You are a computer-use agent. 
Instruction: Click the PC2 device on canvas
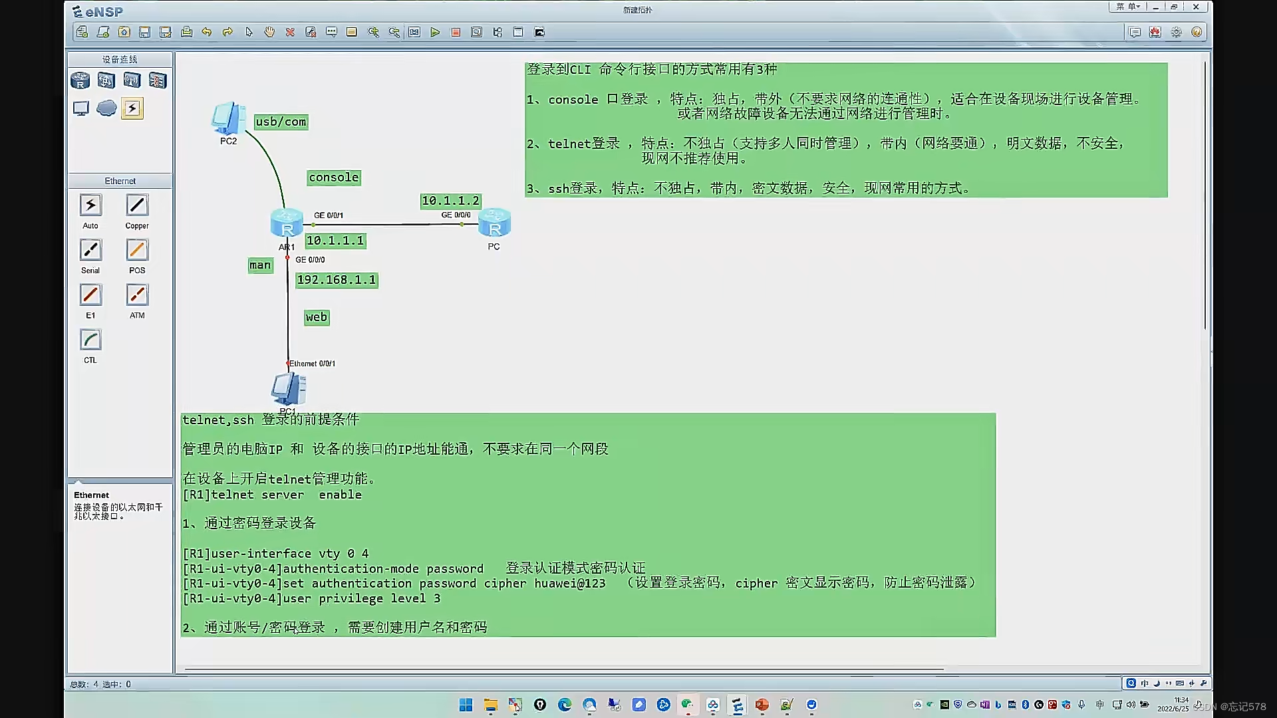(227, 118)
